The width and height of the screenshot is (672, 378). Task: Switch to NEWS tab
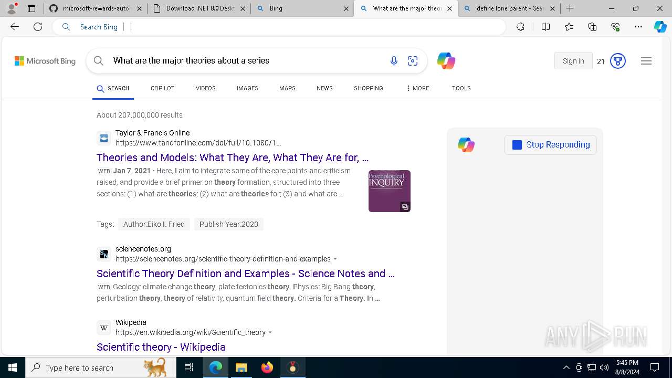[324, 88]
